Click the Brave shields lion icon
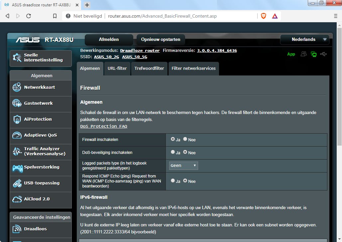This screenshot has height=242, width=342. coord(264,16)
